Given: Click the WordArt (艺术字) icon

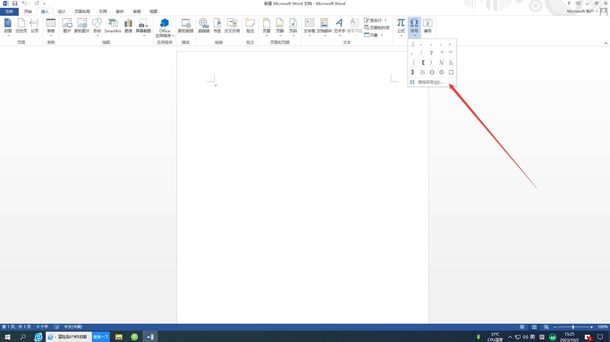Looking at the screenshot, I should (x=339, y=25).
